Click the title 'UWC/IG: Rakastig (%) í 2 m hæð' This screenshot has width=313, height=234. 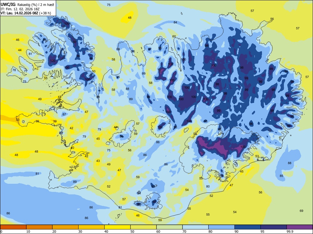pyautogui.click(x=27, y=5)
